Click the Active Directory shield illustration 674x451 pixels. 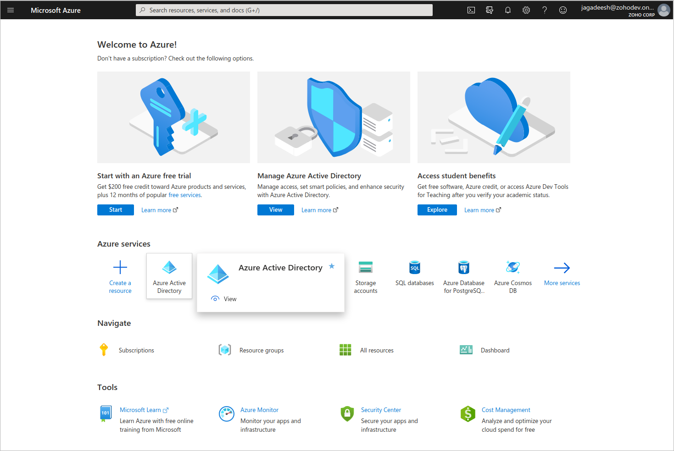(x=334, y=117)
